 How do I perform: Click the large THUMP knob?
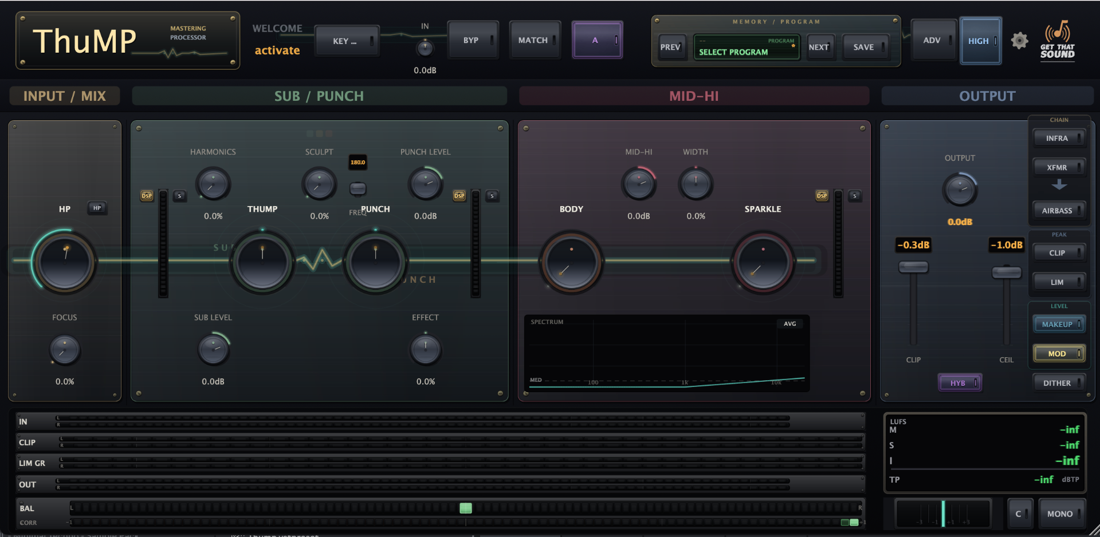[262, 262]
